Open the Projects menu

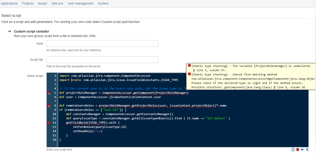28,3
